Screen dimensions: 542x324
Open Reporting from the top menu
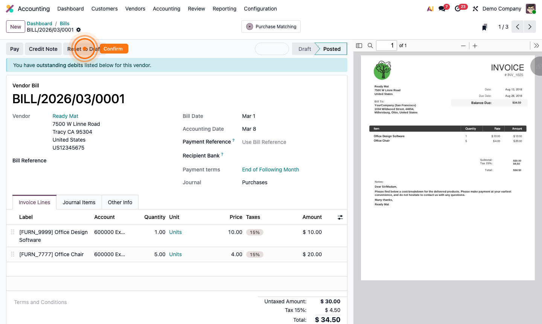click(x=224, y=9)
